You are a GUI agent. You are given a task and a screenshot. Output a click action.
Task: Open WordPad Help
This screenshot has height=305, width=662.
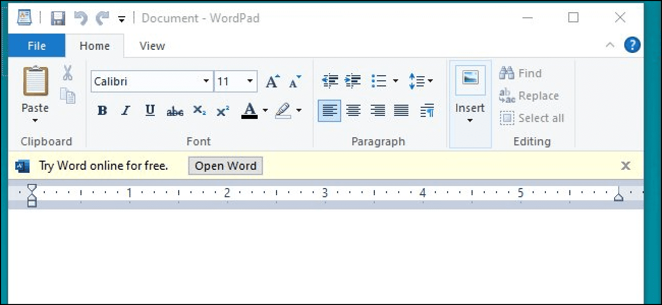(632, 45)
